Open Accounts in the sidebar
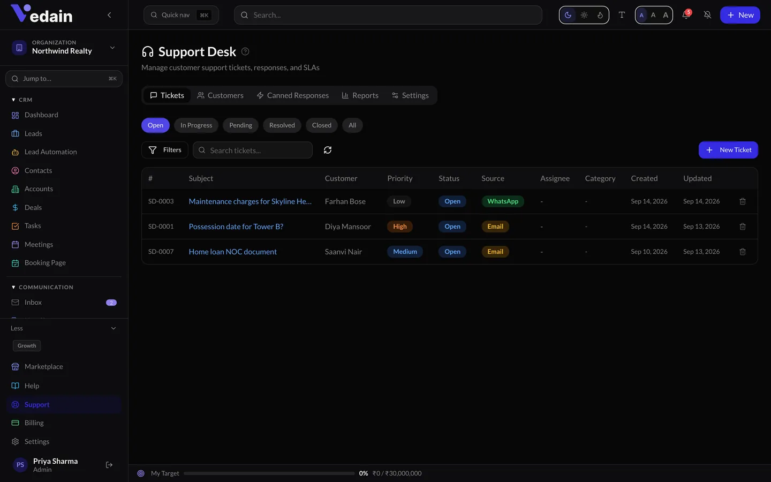The height and width of the screenshot is (482, 771). 64,189
